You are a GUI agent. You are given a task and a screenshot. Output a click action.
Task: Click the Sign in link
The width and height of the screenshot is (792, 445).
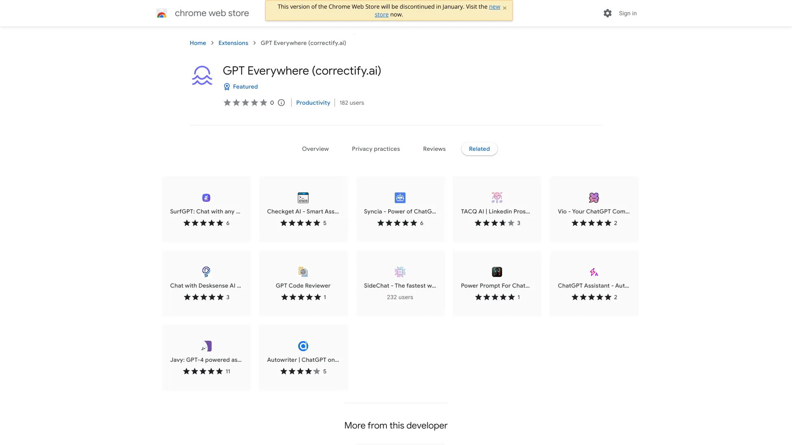click(x=627, y=13)
